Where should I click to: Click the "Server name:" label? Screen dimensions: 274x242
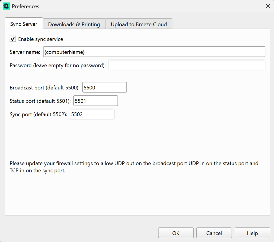[25, 52]
